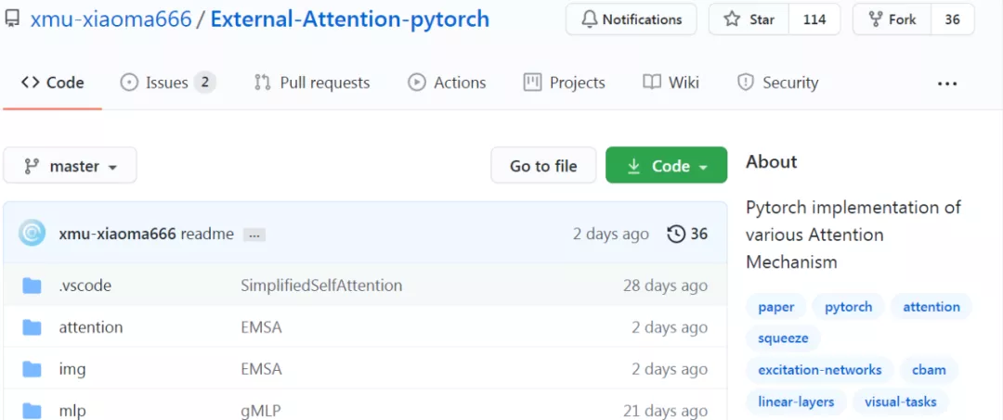
Task: Open the img folder icon
Action: (32, 369)
